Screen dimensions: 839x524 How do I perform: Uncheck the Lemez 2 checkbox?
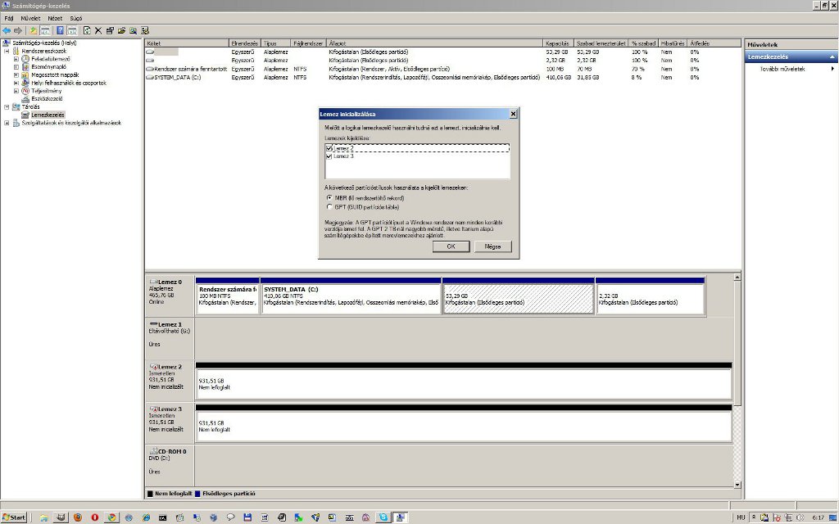329,149
